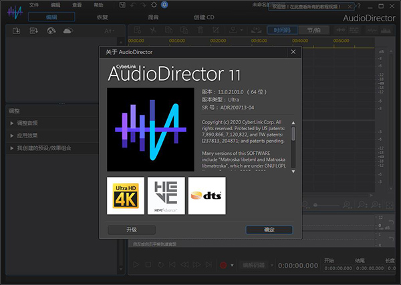The image size is (401, 285).
Task: Click the red record button
Action: (223, 265)
